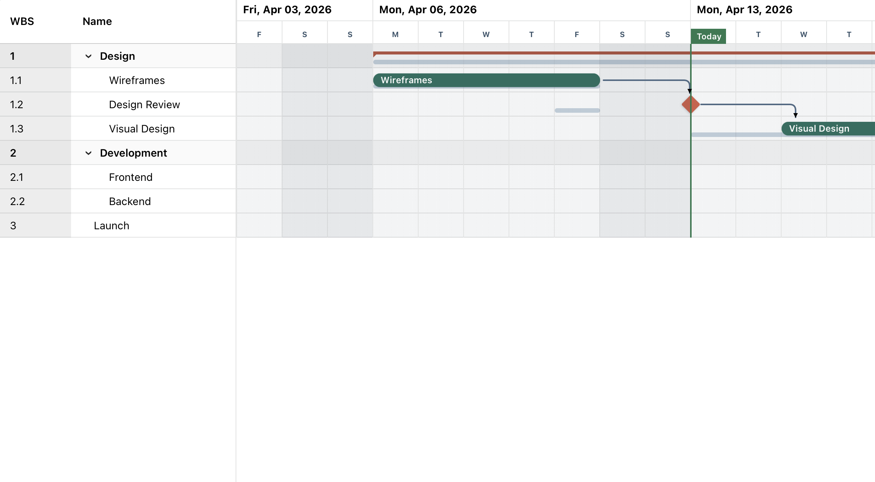Viewport: 875px width, 482px height.
Task: Select the Frontend row name
Action: (x=130, y=177)
